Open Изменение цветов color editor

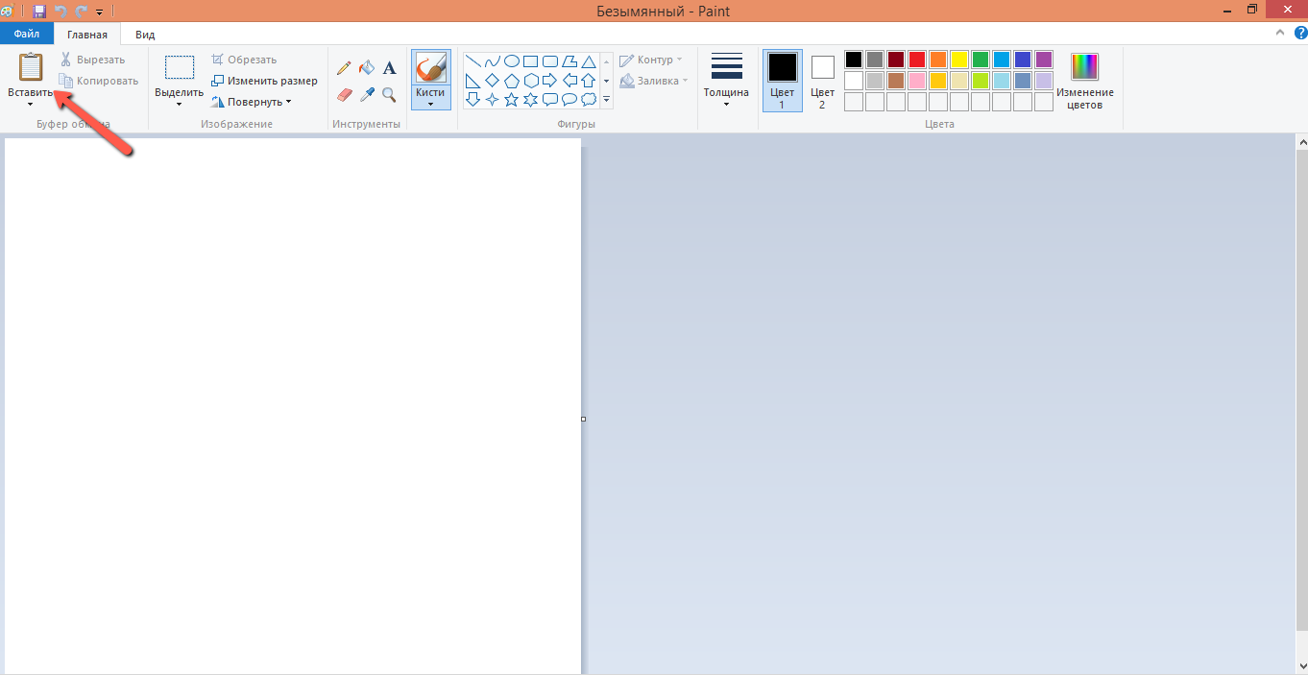click(x=1084, y=81)
